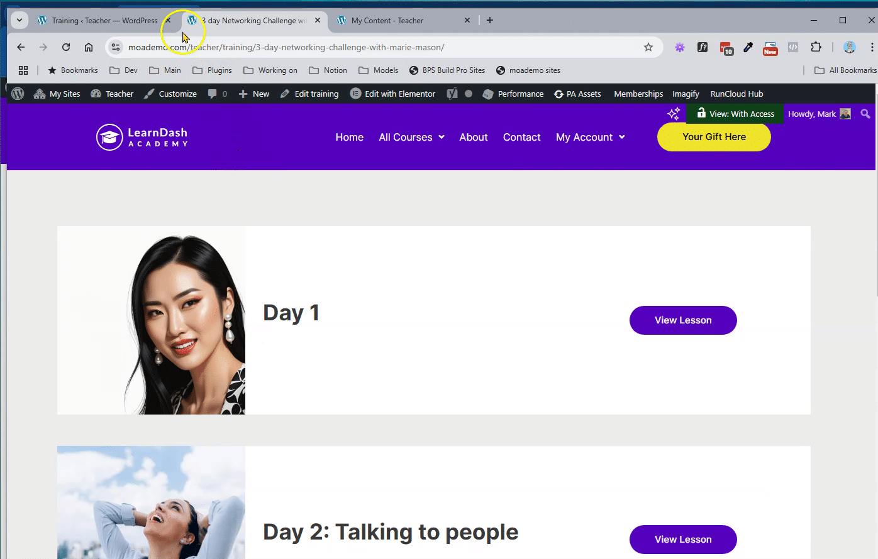Click the 'Day 2: Talking to people' heading
Screen dimensions: 878x559
(x=391, y=532)
